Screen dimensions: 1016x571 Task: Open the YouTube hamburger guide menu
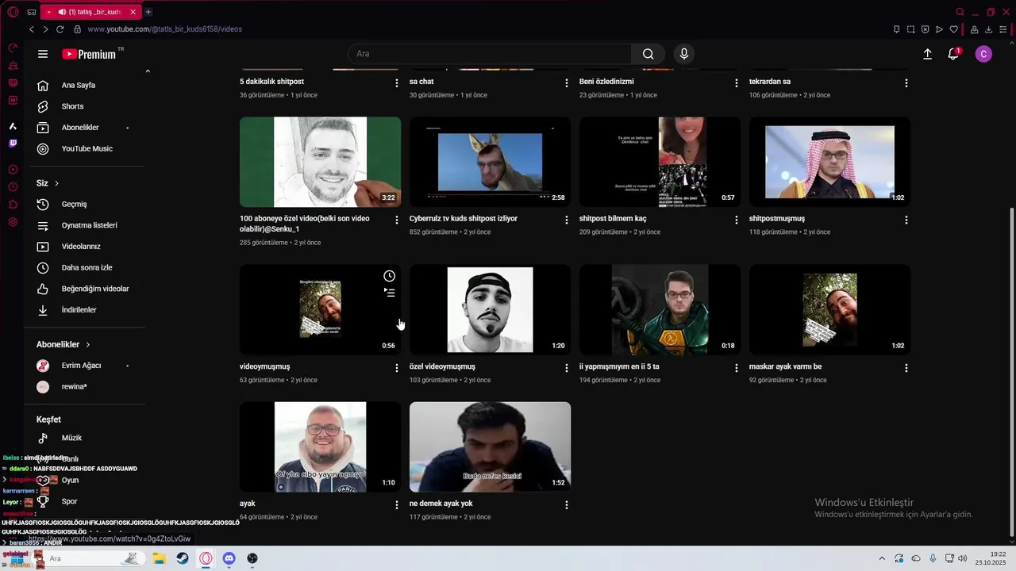(x=43, y=54)
